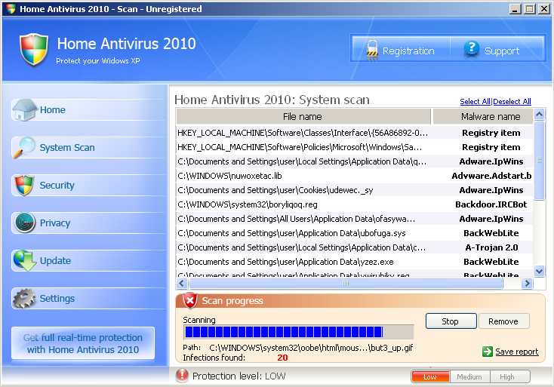Select the yzez.exe file row
The width and height of the screenshot is (554, 387).
click(355, 262)
